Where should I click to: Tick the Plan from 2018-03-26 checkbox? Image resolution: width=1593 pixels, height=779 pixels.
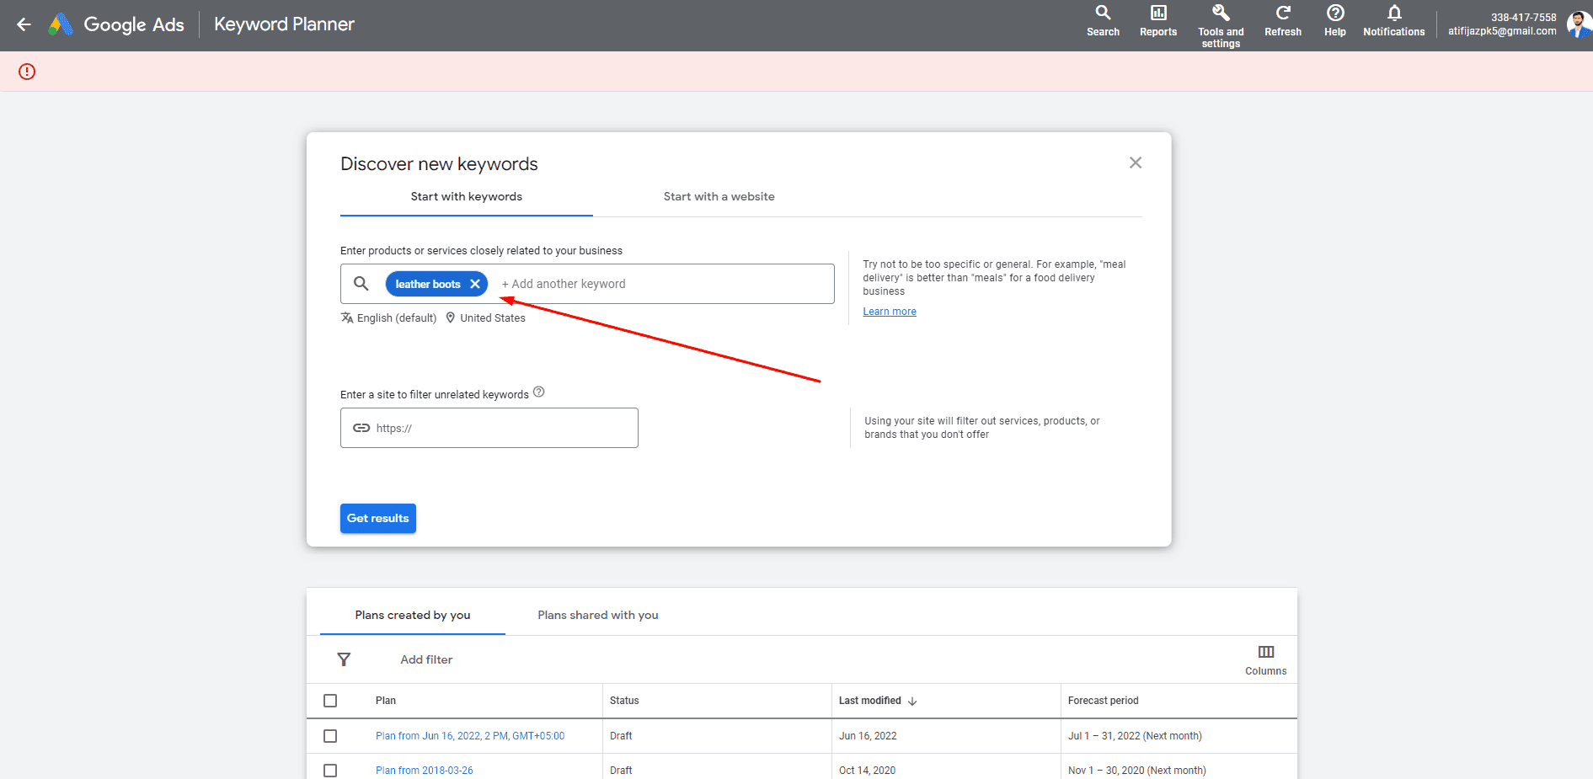[x=330, y=771]
